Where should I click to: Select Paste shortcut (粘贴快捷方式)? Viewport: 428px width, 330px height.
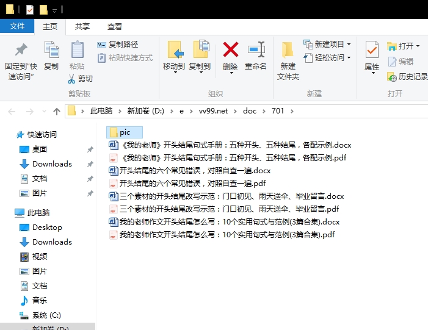(125, 58)
